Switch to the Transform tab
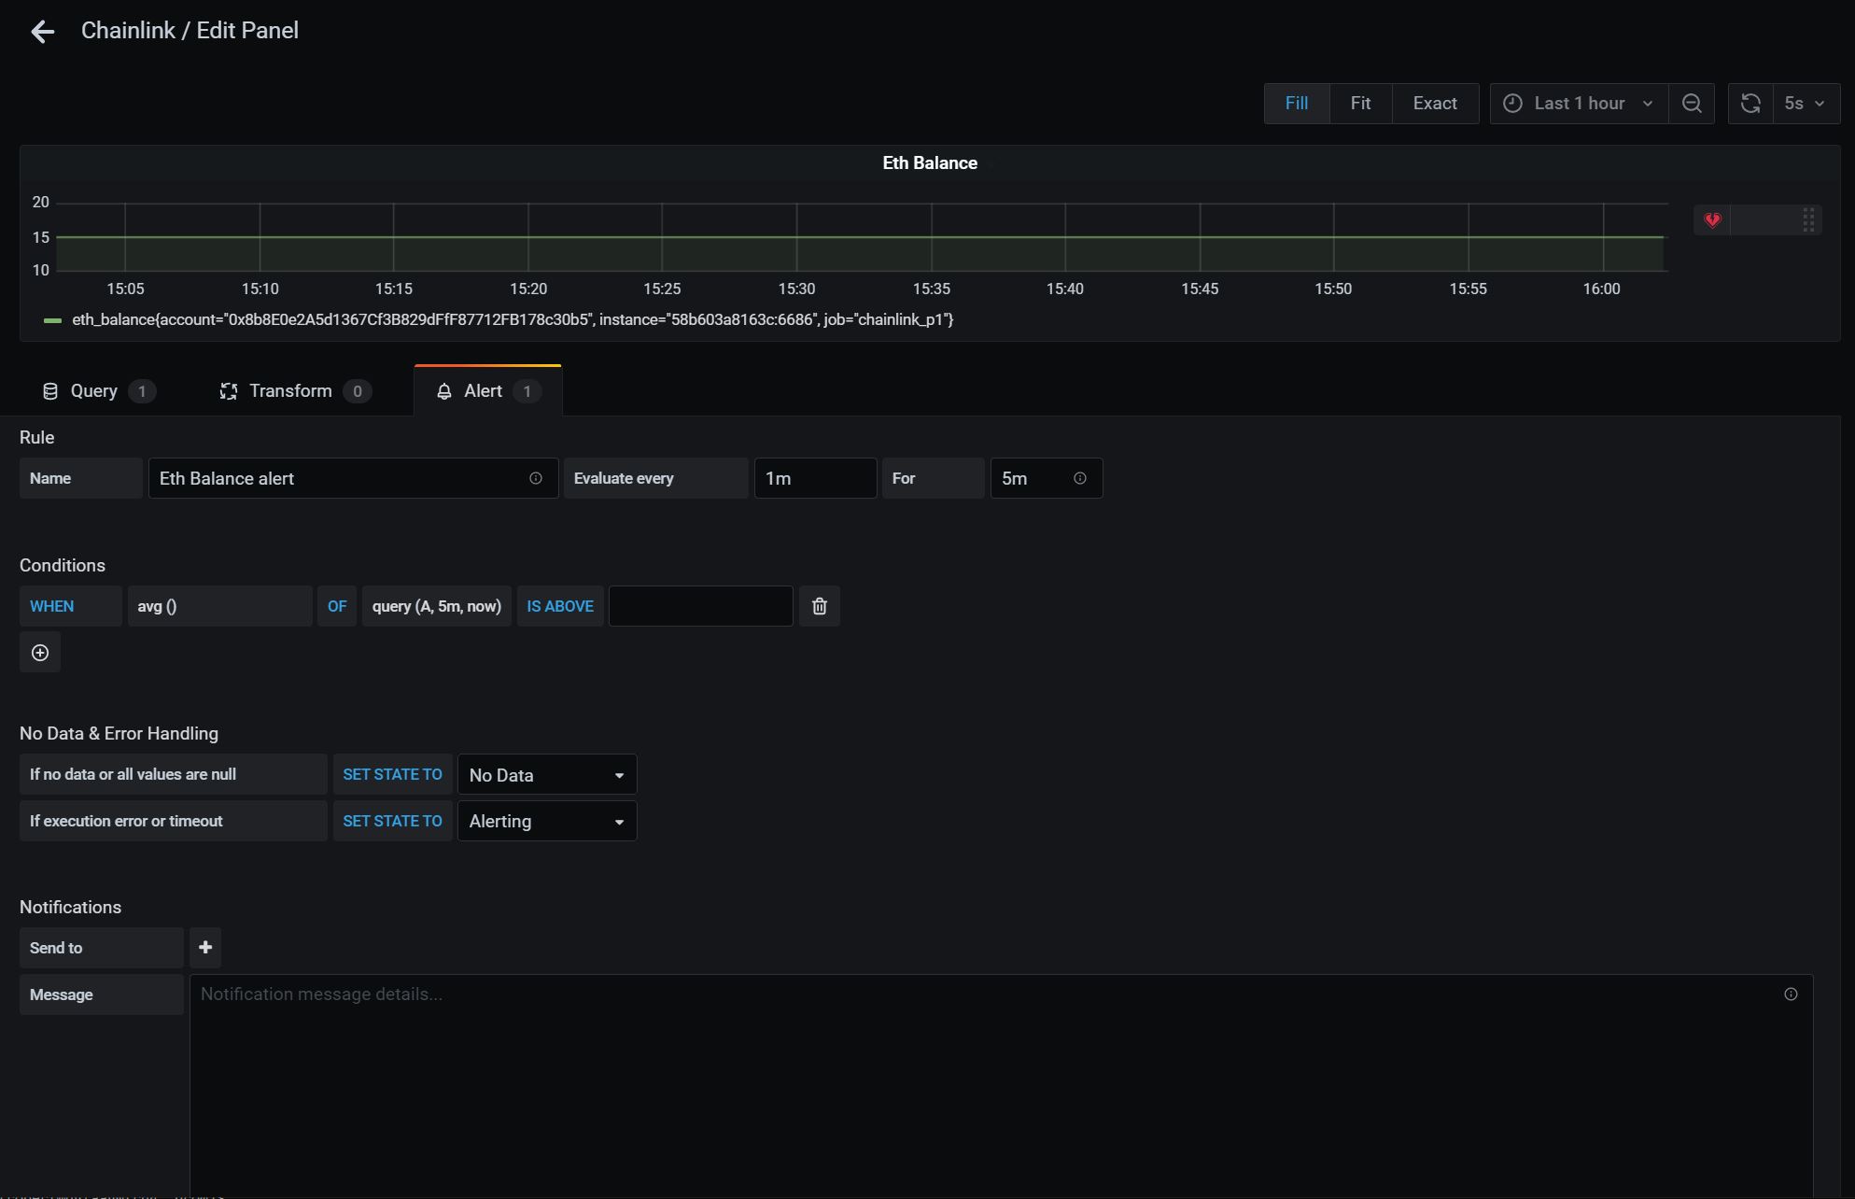The width and height of the screenshot is (1855, 1199). (x=295, y=391)
